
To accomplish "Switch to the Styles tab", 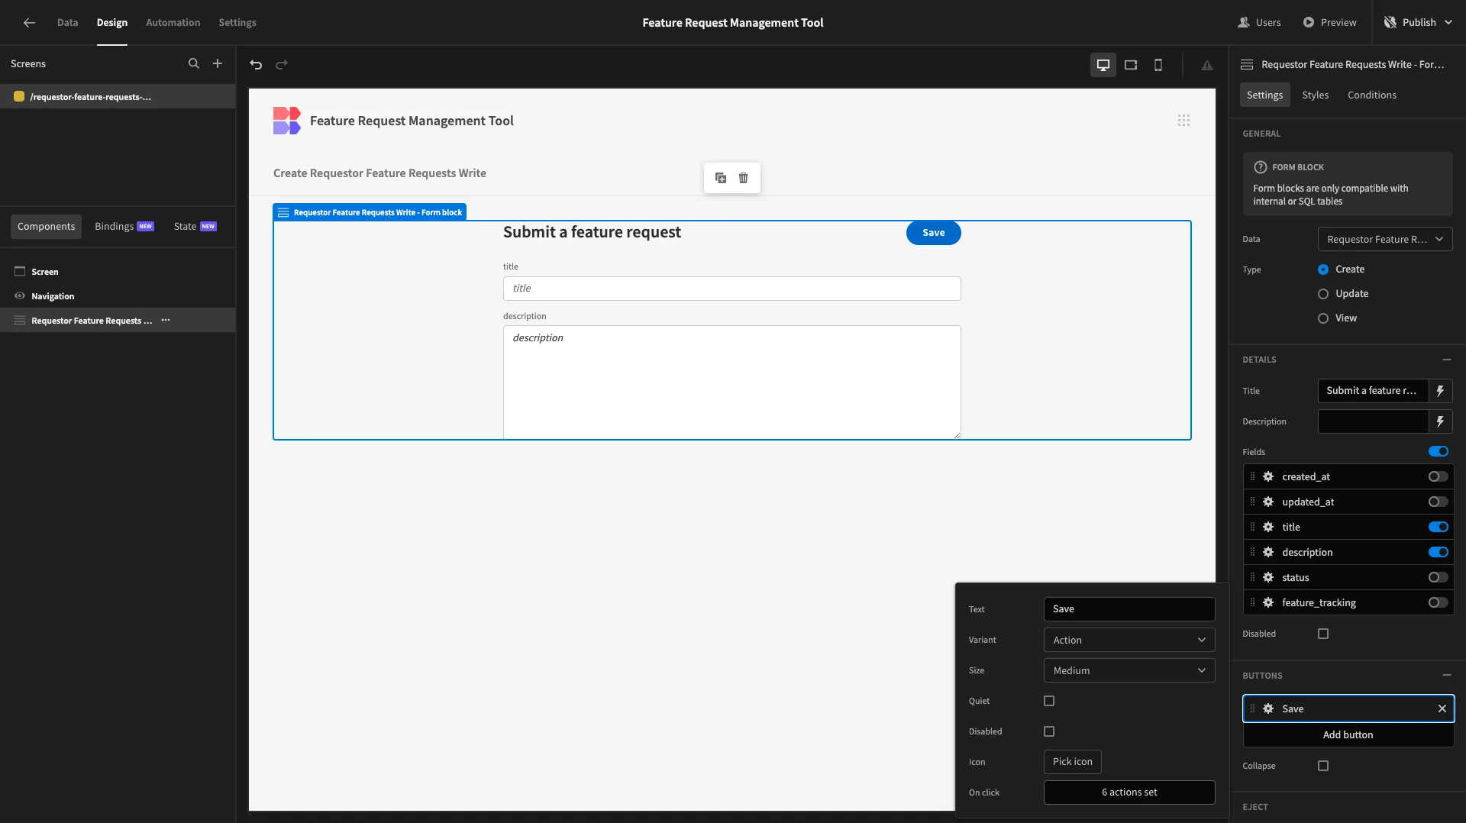I will 1315,95.
